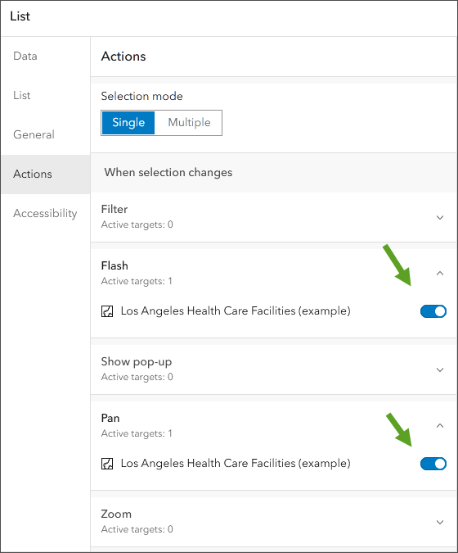458x553 pixels.
Task: Disable Pan target Los Angeles Health Care Facilities
Action: [433, 464]
